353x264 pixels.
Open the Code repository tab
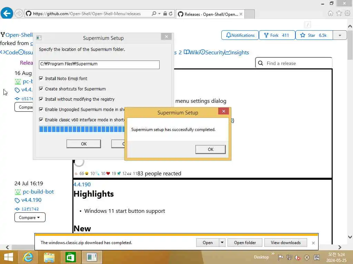pos(9,52)
